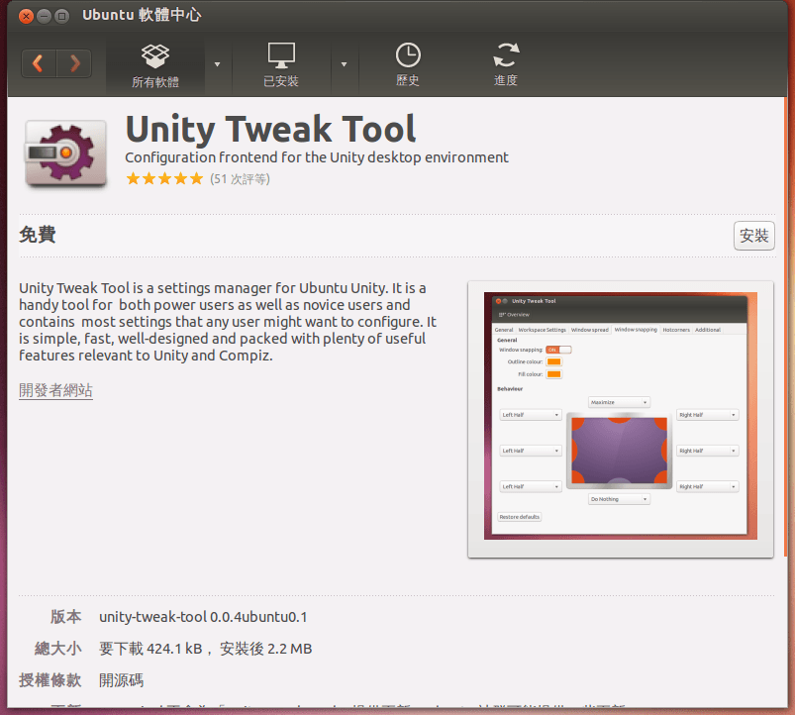795x715 pixels.
Task: Click the Unity Tweak Tool gear icon
Action: click(x=64, y=153)
